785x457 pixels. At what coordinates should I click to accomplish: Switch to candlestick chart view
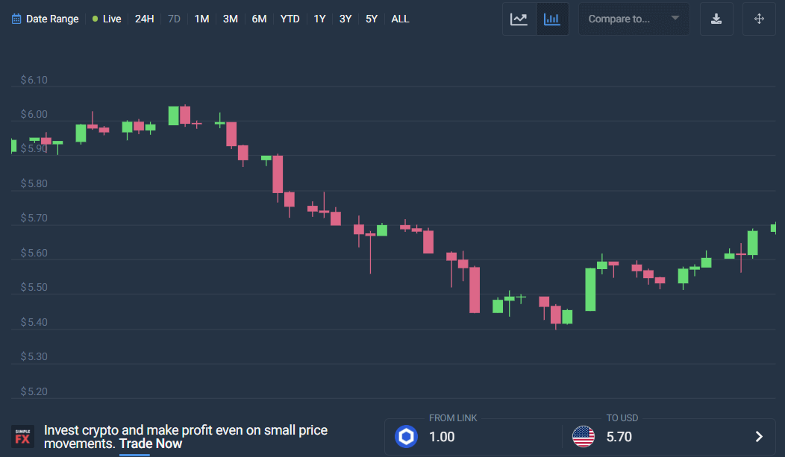552,19
